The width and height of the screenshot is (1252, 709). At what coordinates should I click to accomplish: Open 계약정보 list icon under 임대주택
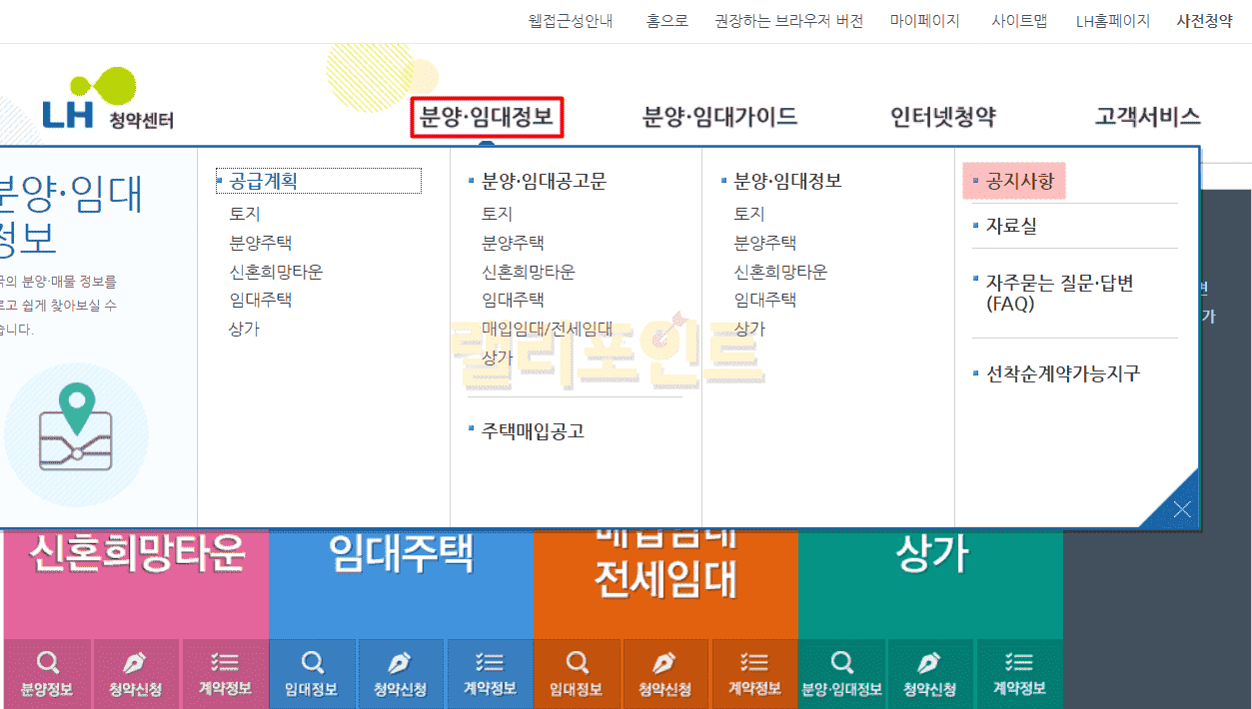490,673
